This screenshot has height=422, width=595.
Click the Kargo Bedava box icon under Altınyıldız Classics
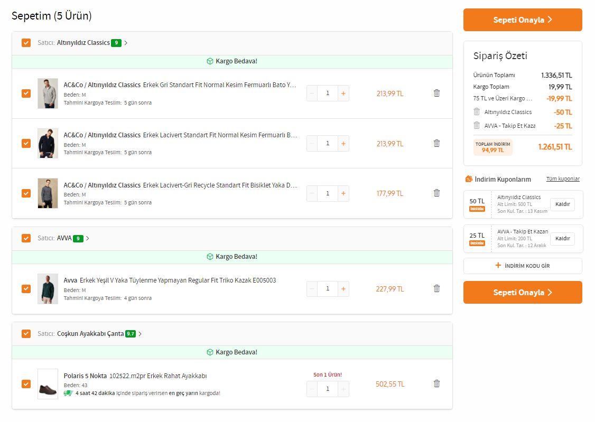click(x=210, y=61)
